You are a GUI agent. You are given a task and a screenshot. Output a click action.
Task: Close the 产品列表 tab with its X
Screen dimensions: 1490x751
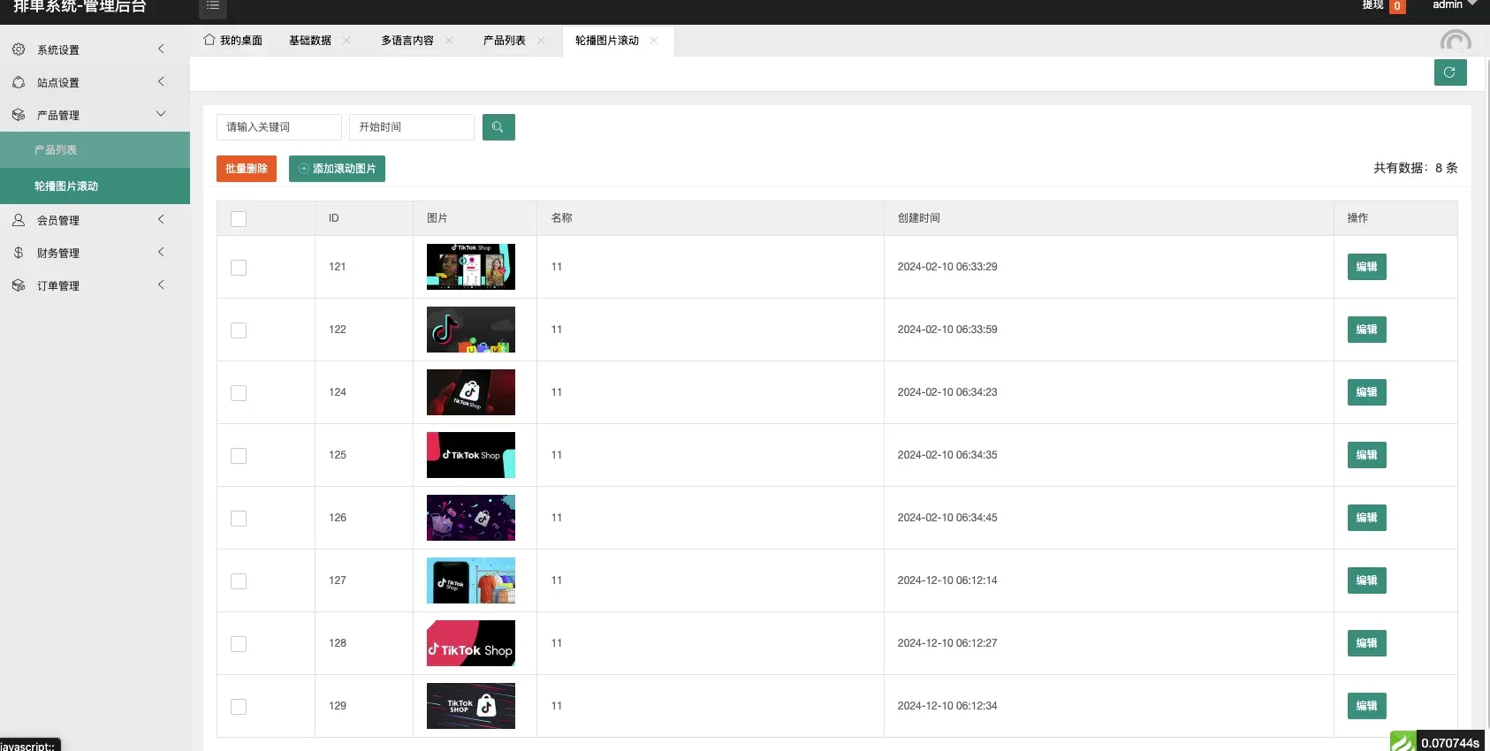[541, 41]
